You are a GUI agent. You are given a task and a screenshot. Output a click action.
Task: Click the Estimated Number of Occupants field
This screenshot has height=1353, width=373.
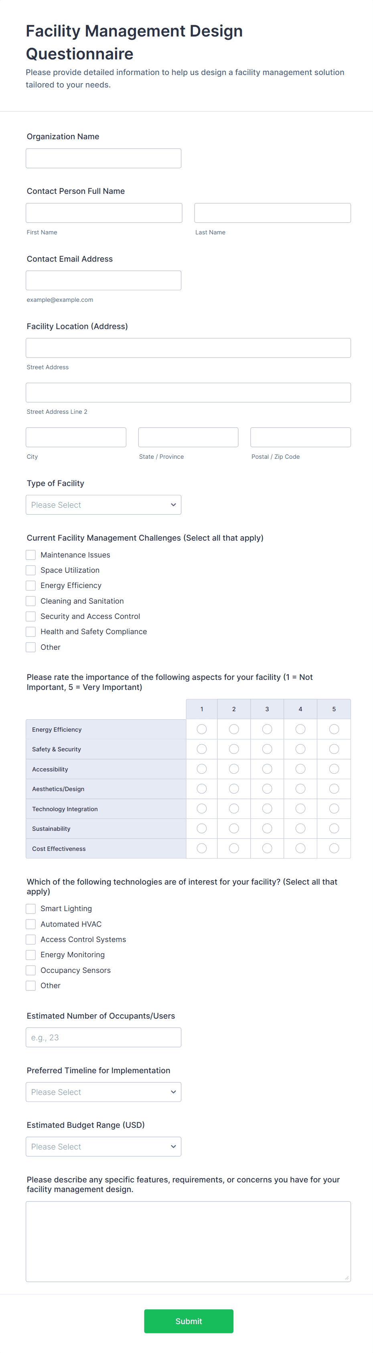click(x=103, y=1038)
